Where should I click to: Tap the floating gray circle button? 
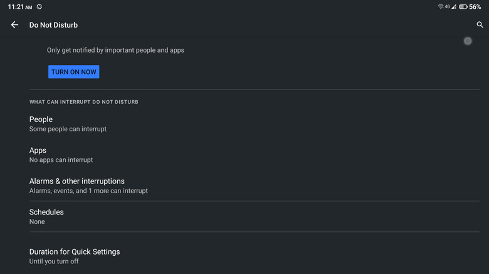pyautogui.click(x=468, y=41)
